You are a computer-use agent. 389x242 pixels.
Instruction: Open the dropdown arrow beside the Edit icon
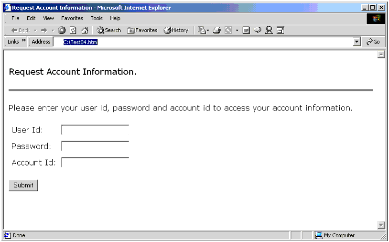coord(237,31)
